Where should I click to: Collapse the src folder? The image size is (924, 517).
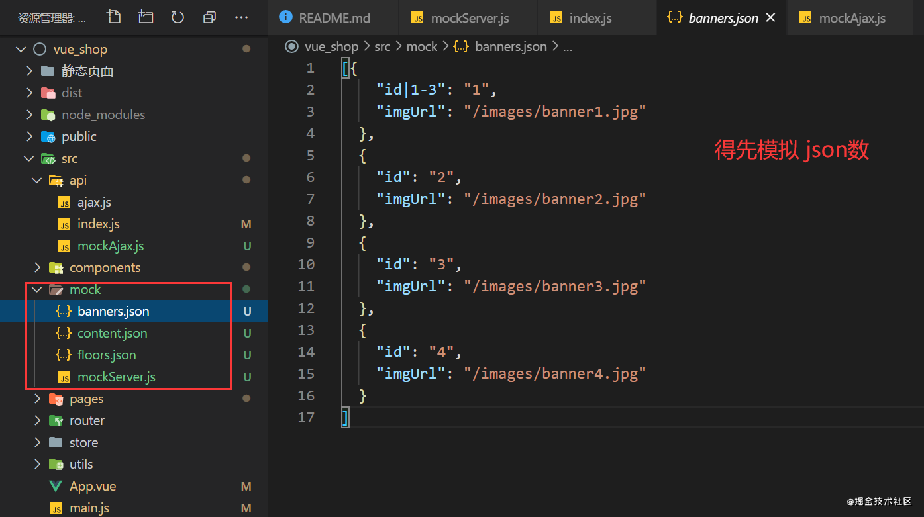tap(29, 158)
